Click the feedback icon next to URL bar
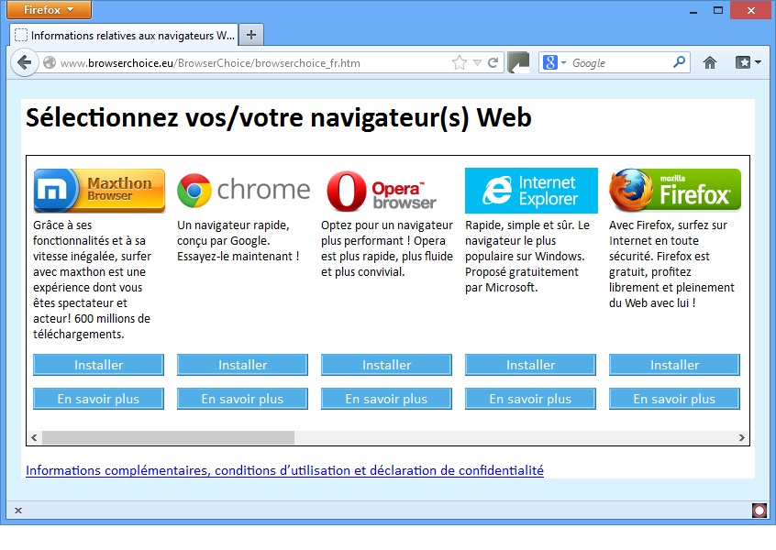776x550 pixels. pos(518,63)
